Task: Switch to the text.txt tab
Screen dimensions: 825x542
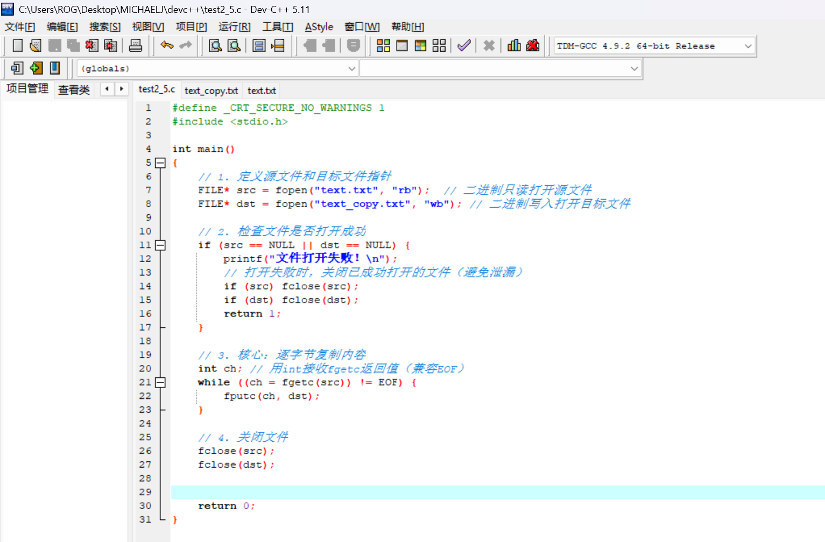Action: click(262, 90)
